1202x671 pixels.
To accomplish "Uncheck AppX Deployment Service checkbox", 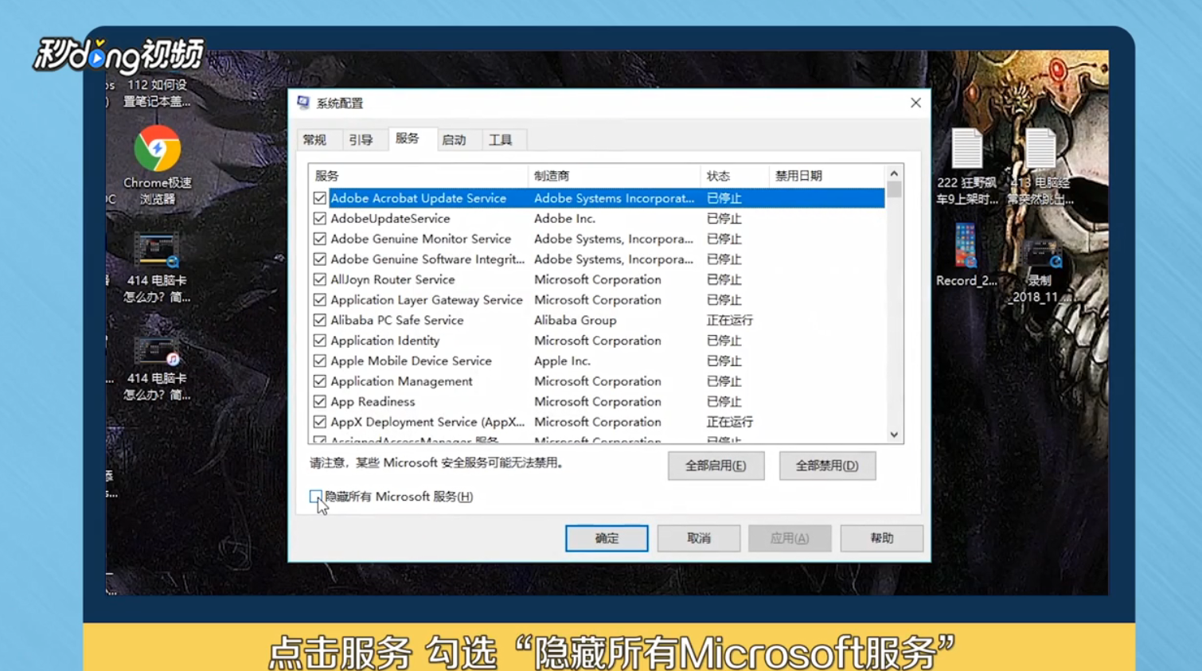I will click(320, 422).
